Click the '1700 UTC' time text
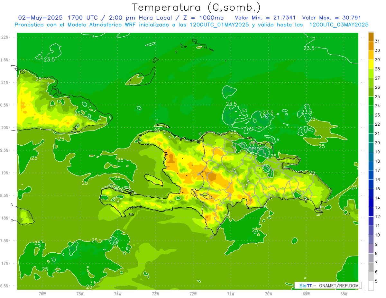The width and height of the screenshot is (386, 298). [x=83, y=18]
